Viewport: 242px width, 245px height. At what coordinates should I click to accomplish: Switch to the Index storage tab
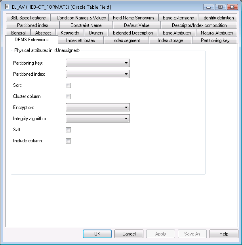(x=170, y=40)
